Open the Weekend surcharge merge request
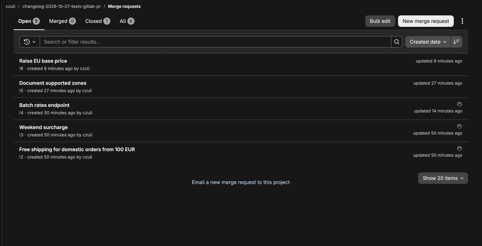Image resolution: width=482 pixels, height=246 pixels. [43, 127]
